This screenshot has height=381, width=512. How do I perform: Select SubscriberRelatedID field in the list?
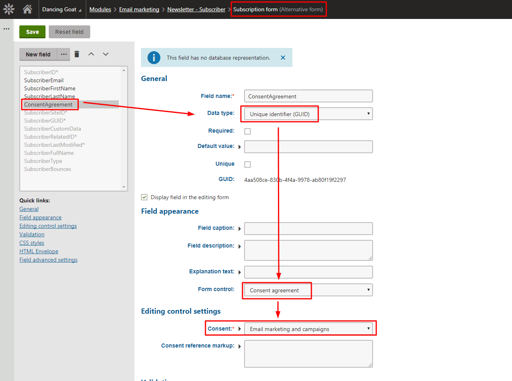click(x=50, y=137)
